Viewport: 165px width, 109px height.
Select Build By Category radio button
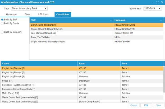click(x=2, y=32)
